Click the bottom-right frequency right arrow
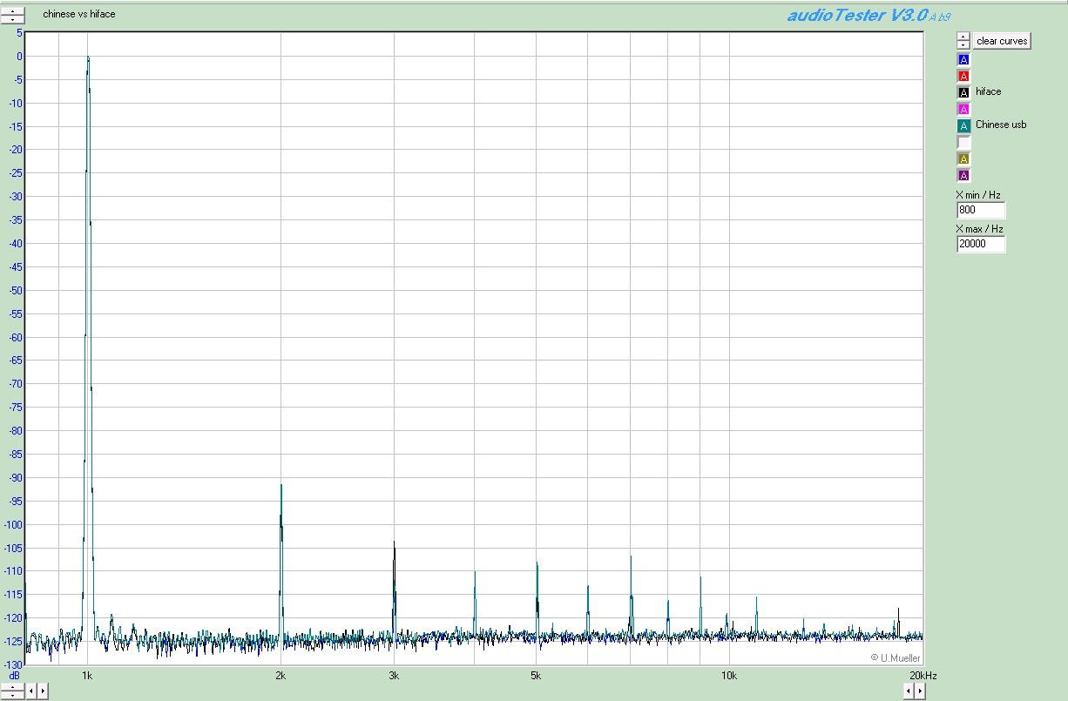 919,691
